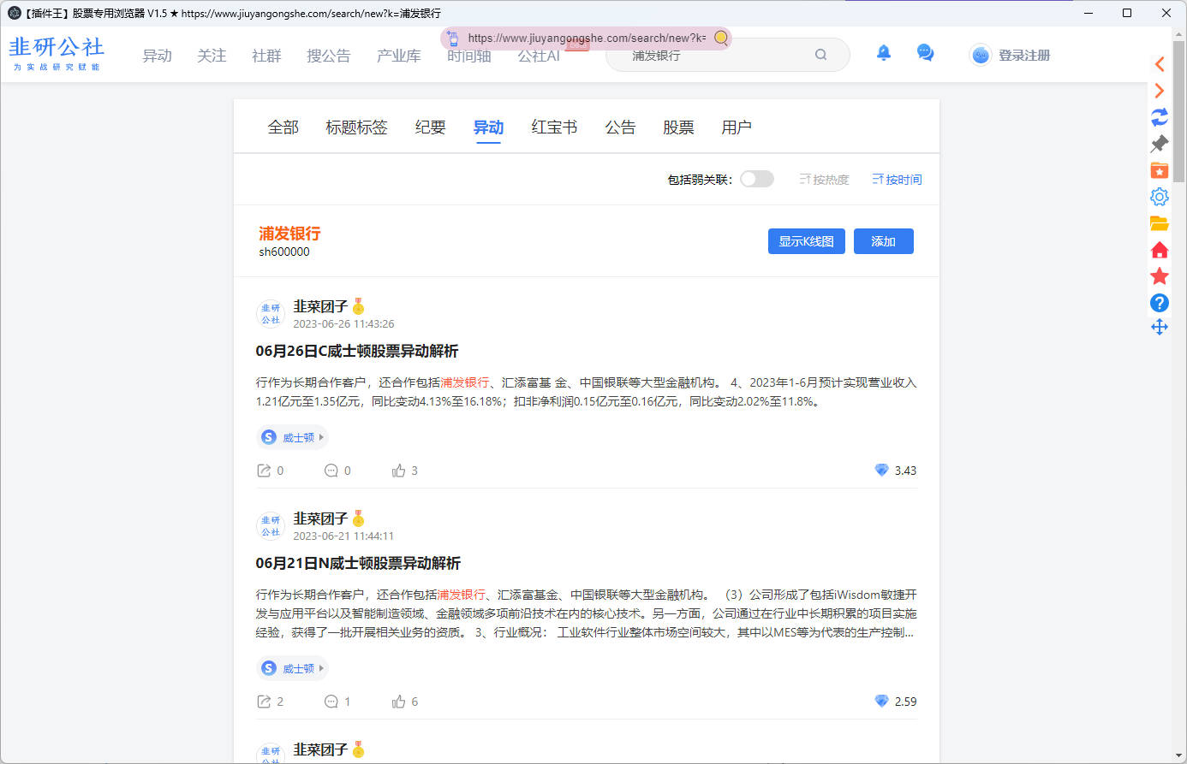Open 产业库 in top navigation

coord(399,56)
